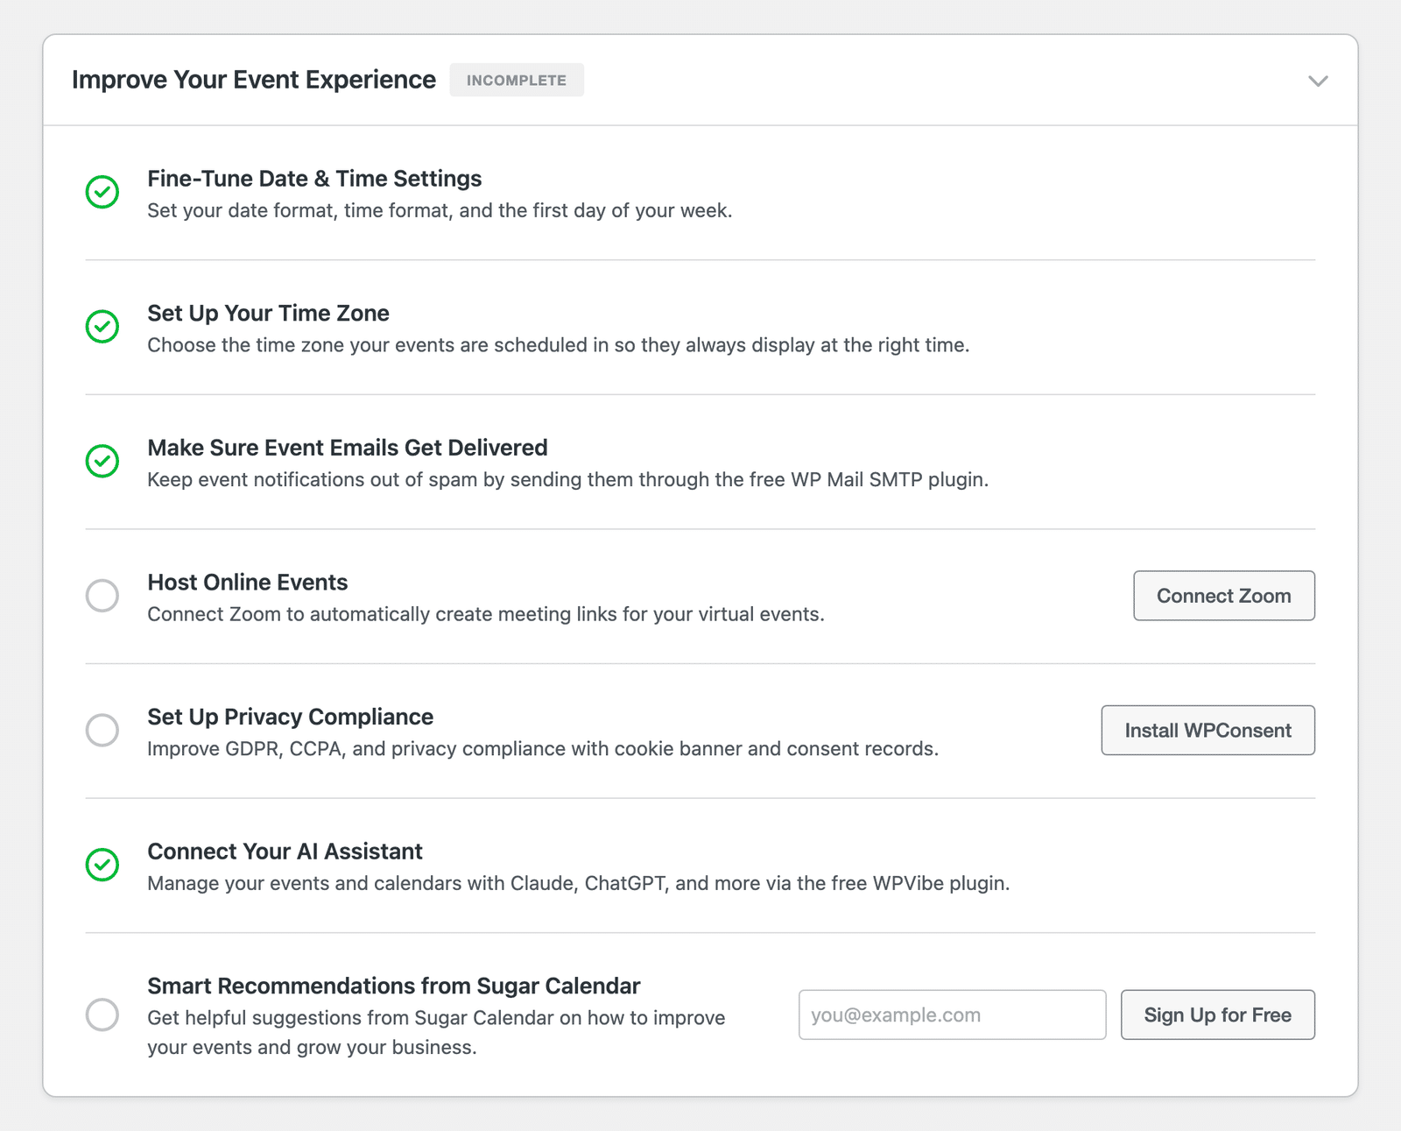The height and width of the screenshot is (1131, 1401).
Task: Click the Connect Zoom button
Action: [x=1224, y=596]
